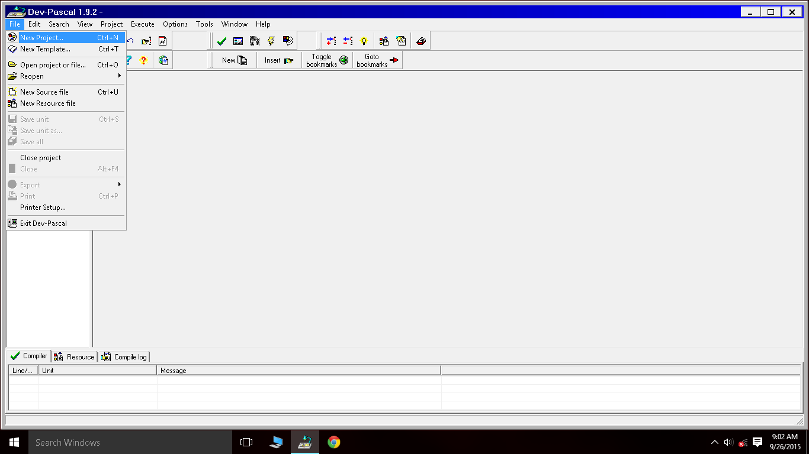The image size is (809, 454).
Task: Click the small window toolbar icon after the checkmark
Action: click(x=238, y=41)
